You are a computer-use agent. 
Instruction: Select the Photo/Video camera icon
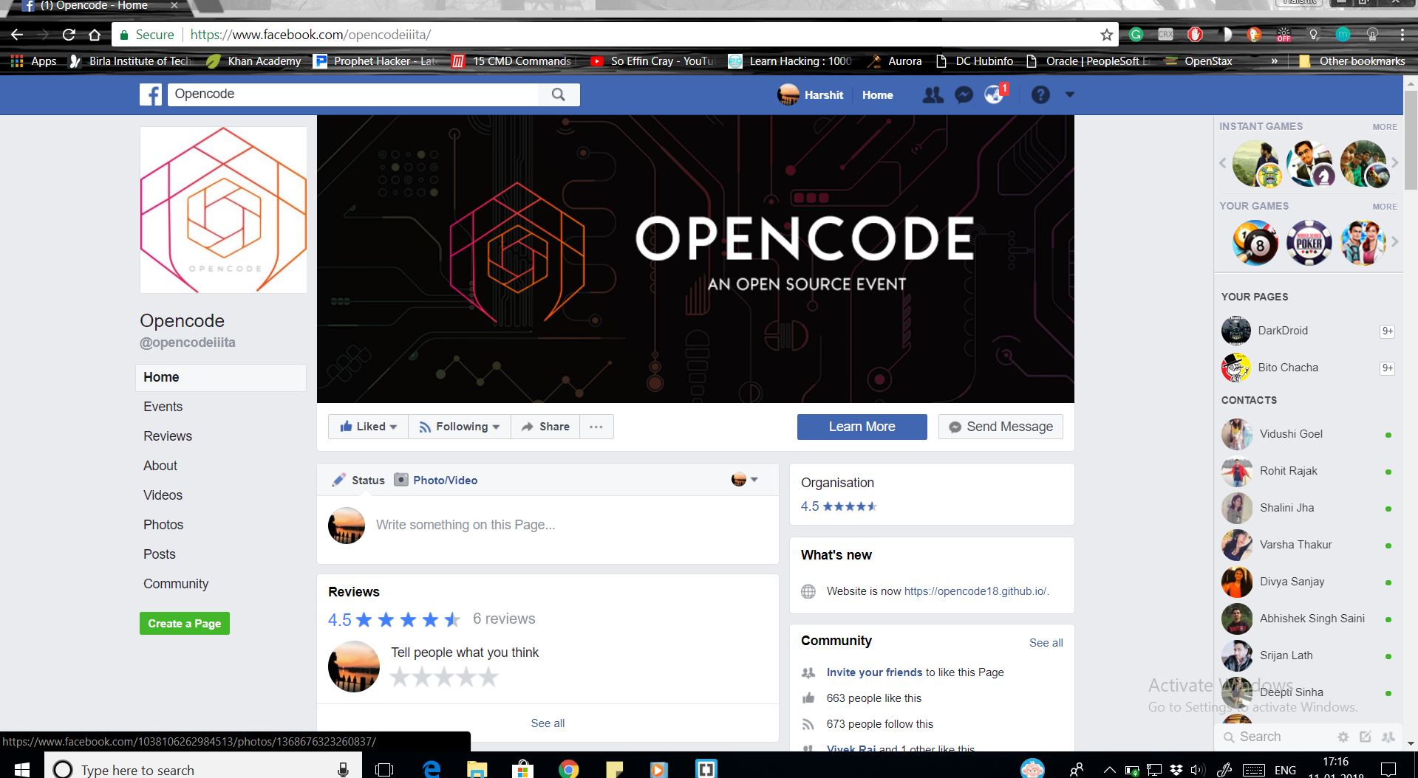click(401, 480)
